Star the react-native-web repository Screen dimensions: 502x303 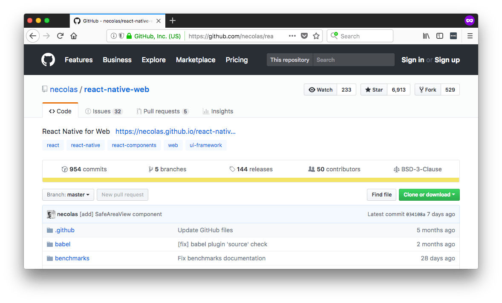point(374,89)
